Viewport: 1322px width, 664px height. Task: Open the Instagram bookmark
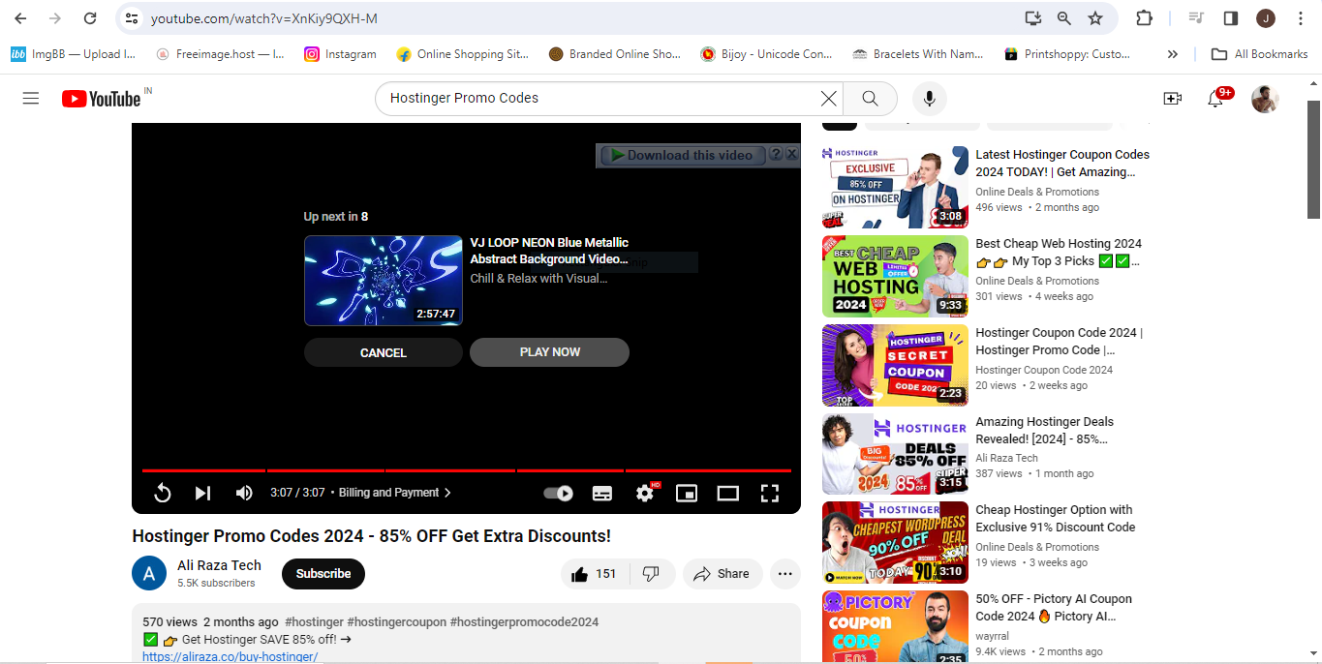tap(340, 54)
